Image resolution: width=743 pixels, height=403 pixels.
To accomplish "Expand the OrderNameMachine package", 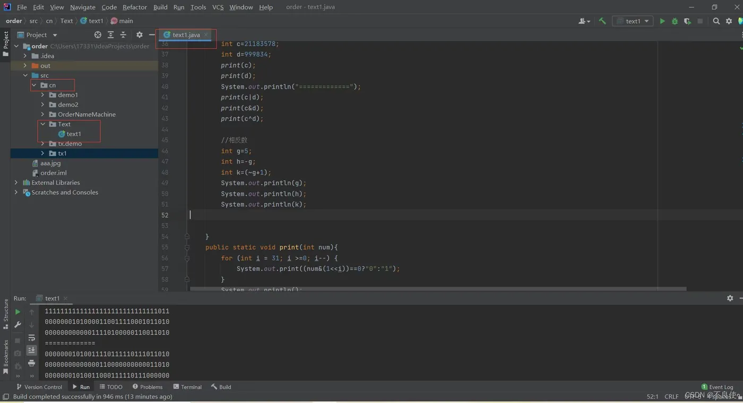I will click(x=43, y=114).
